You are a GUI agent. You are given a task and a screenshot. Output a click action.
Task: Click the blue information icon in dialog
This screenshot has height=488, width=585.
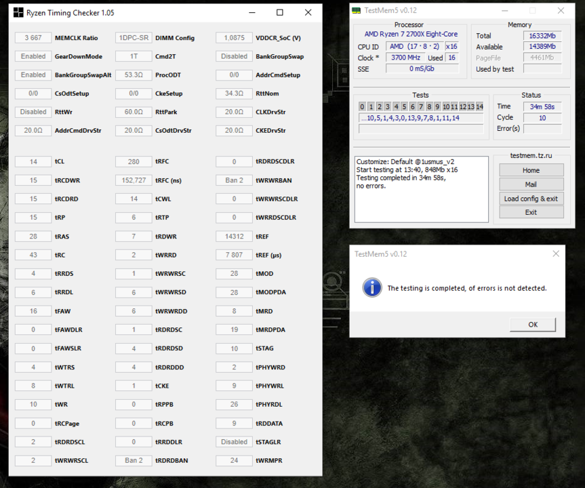(x=372, y=287)
